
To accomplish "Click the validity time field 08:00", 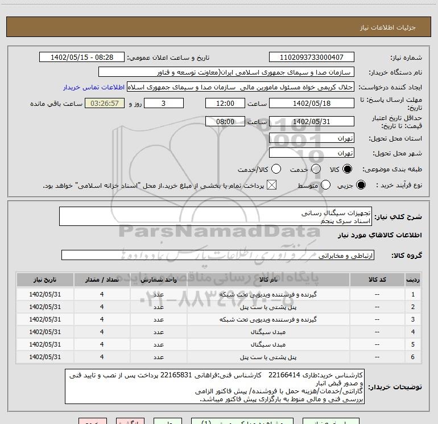I will pyautogui.click(x=225, y=122).
